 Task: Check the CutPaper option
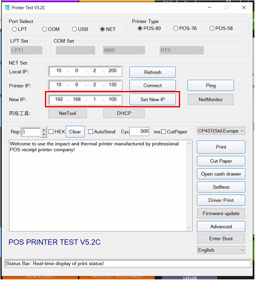[164, 132]
